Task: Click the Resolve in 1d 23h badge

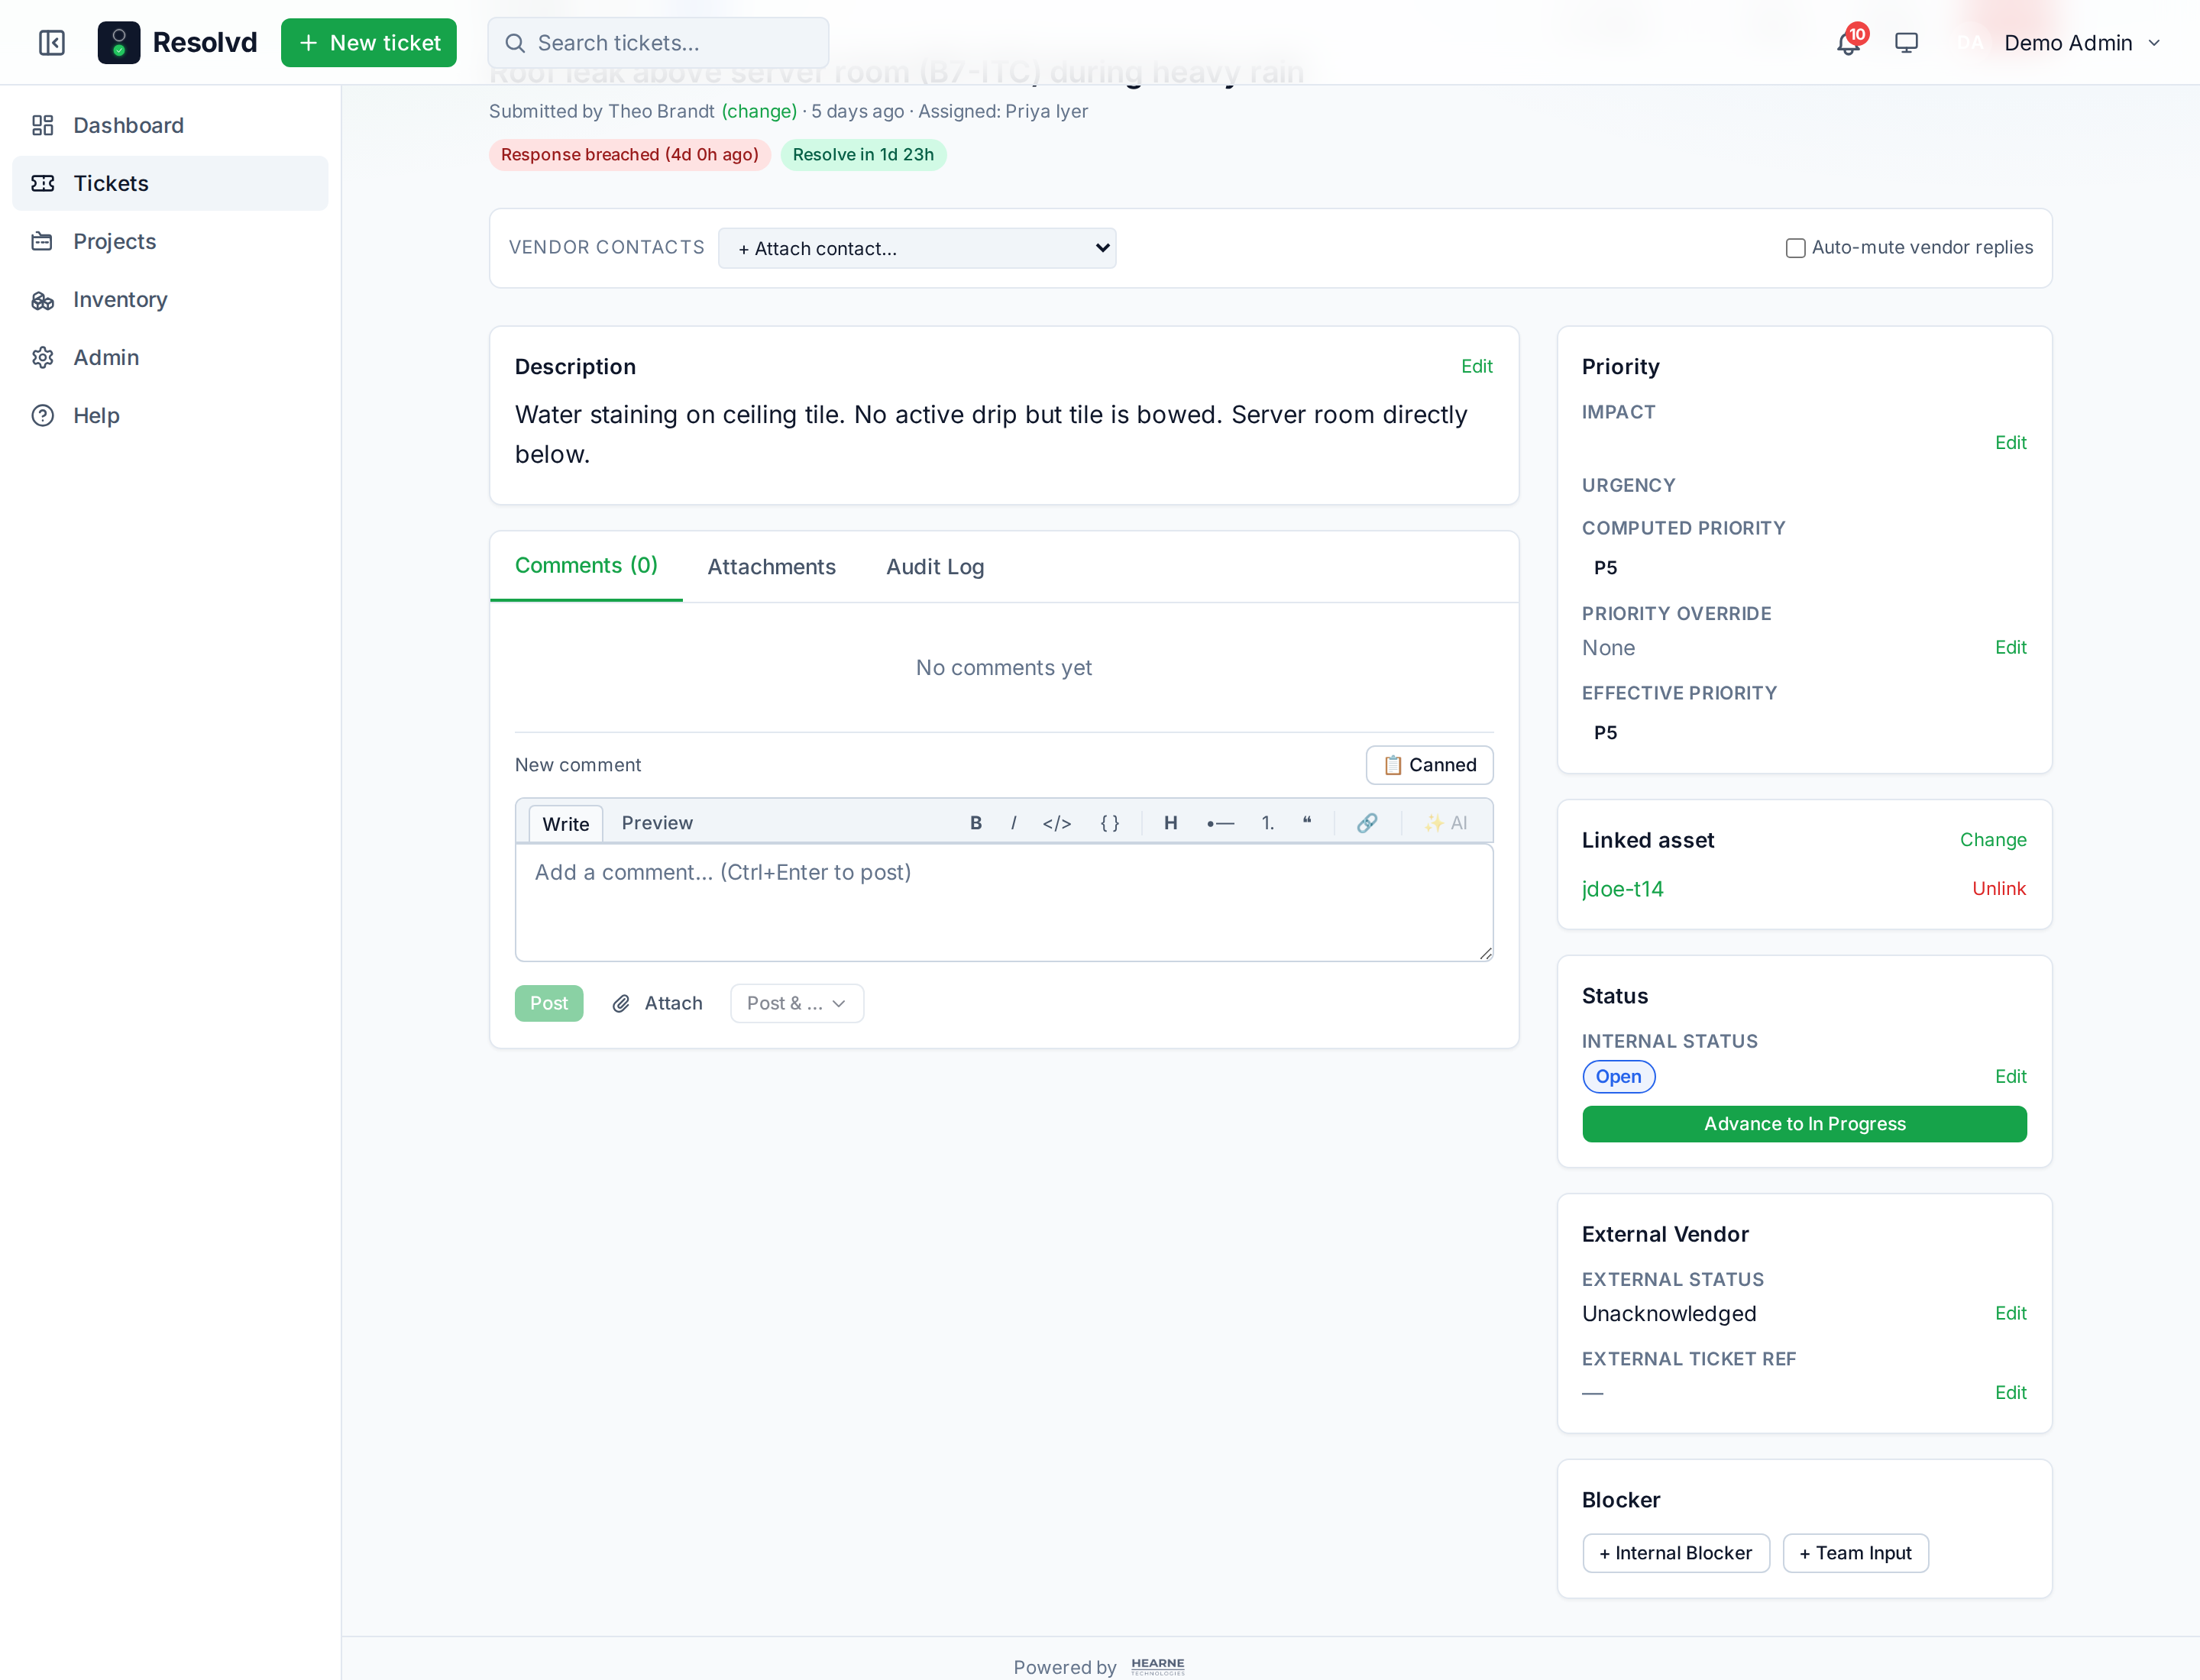Action: coord(862,154)
